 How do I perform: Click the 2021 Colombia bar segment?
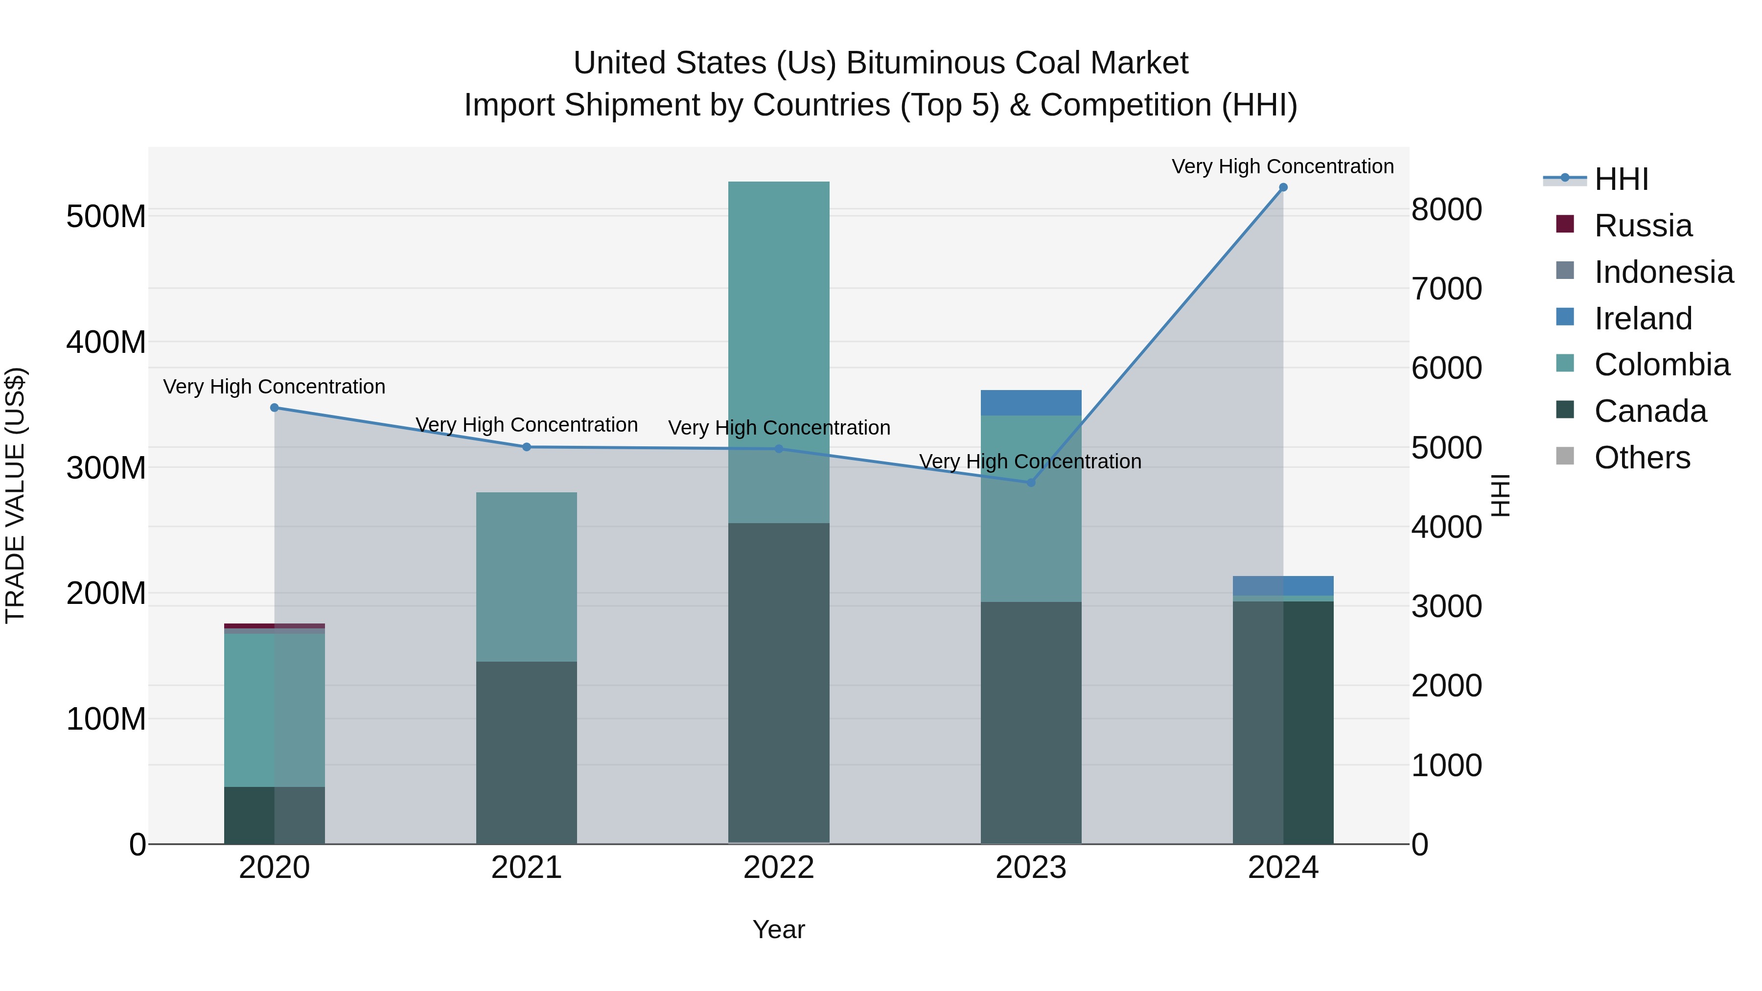click(527, 576)
